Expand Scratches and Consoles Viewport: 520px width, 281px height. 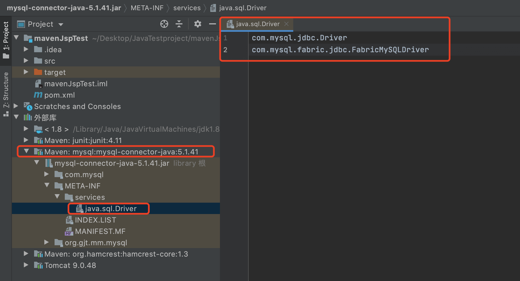click(16, 106)
